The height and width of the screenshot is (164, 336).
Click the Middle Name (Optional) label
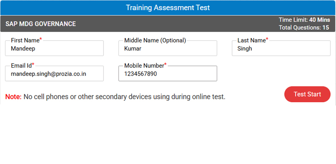pos(155,40)
